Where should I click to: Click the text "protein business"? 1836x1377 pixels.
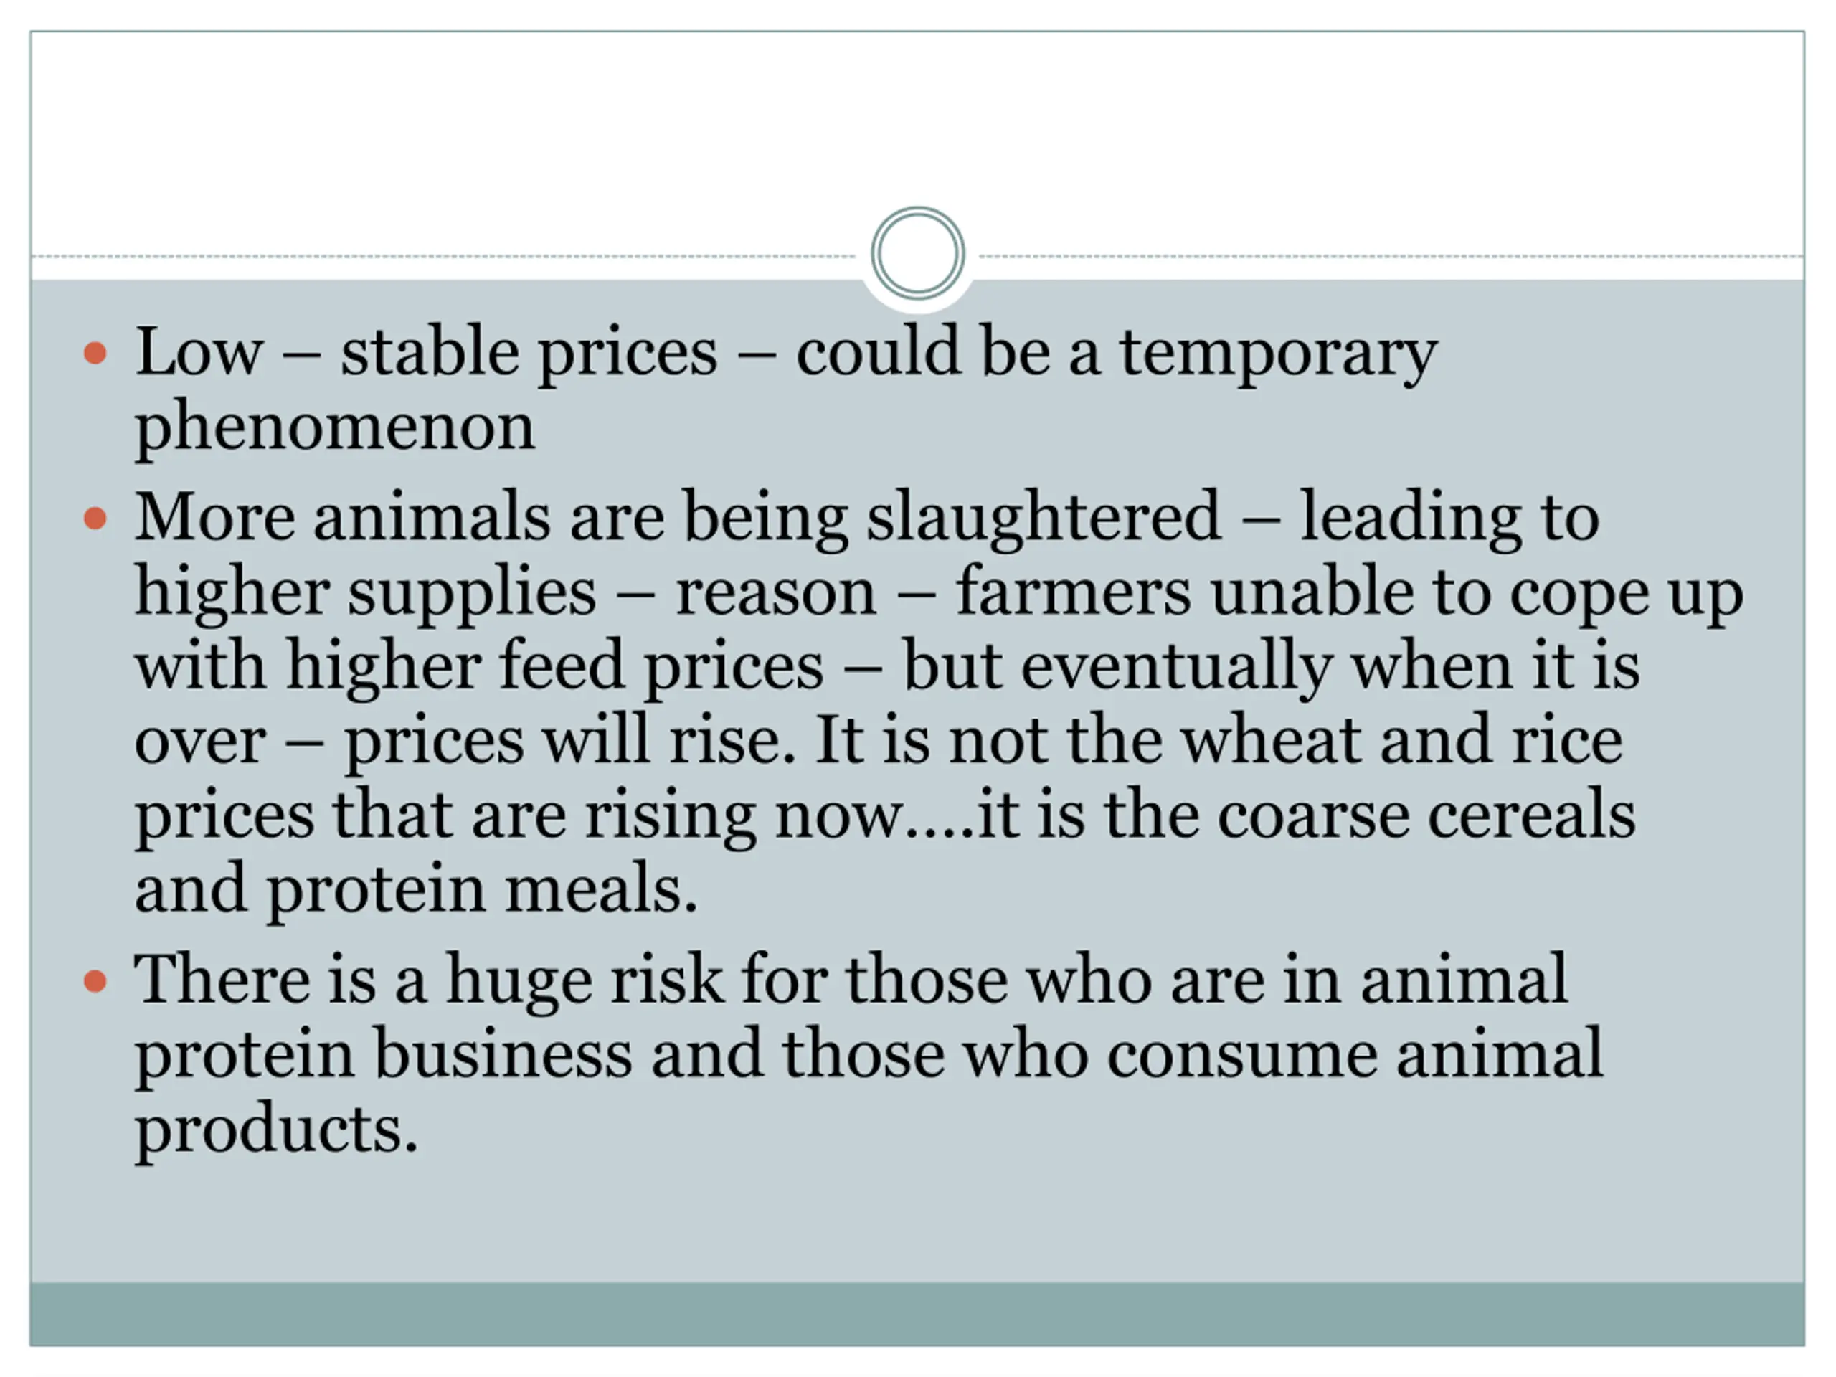pos(384,1055)
